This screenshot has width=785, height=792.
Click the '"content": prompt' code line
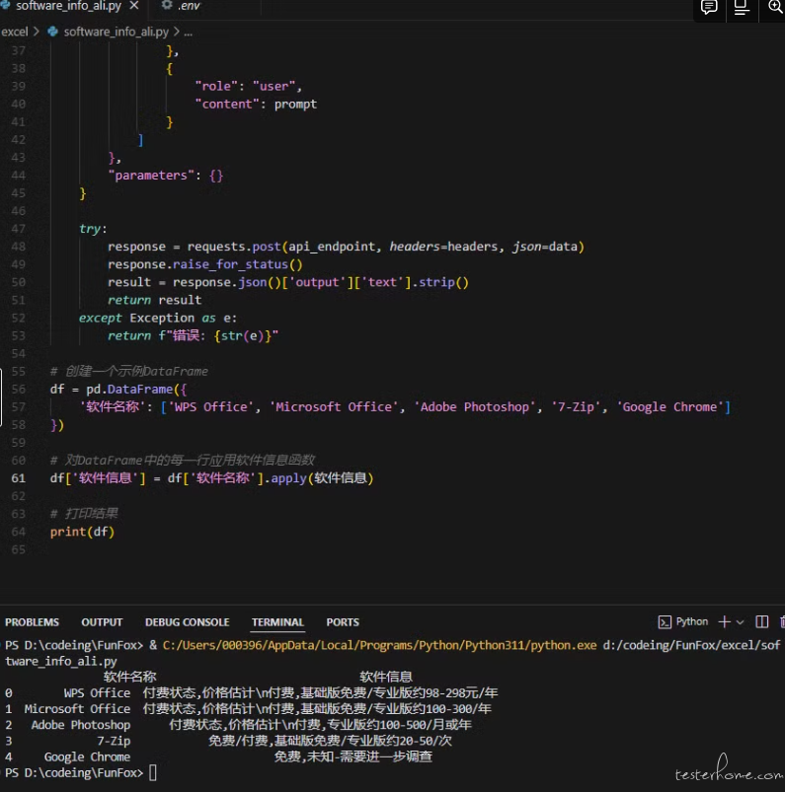coord(256,104)
